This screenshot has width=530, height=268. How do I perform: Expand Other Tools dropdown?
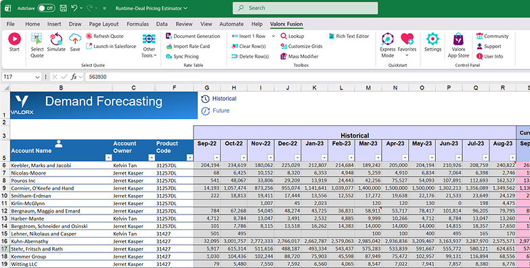click(149, 45)
